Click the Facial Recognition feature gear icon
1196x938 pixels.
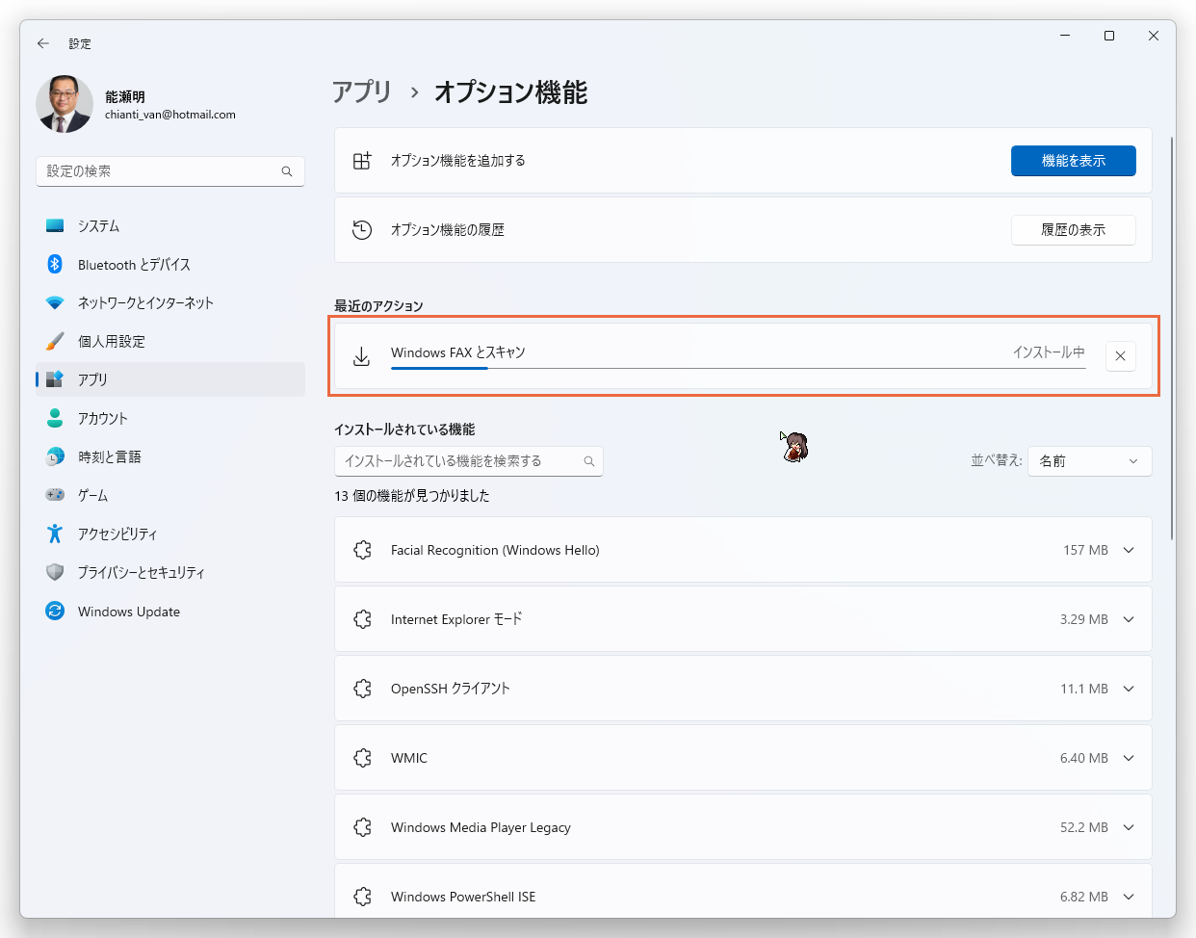coord(362,550)
